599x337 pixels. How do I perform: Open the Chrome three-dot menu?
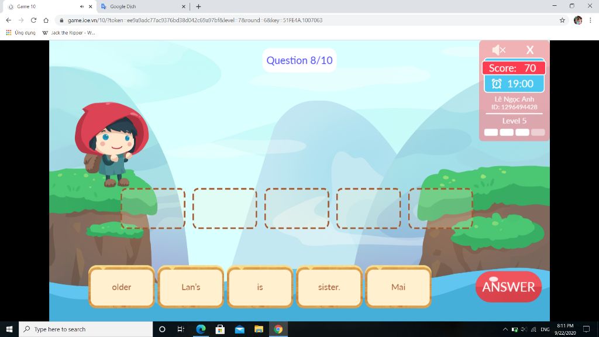590,20
